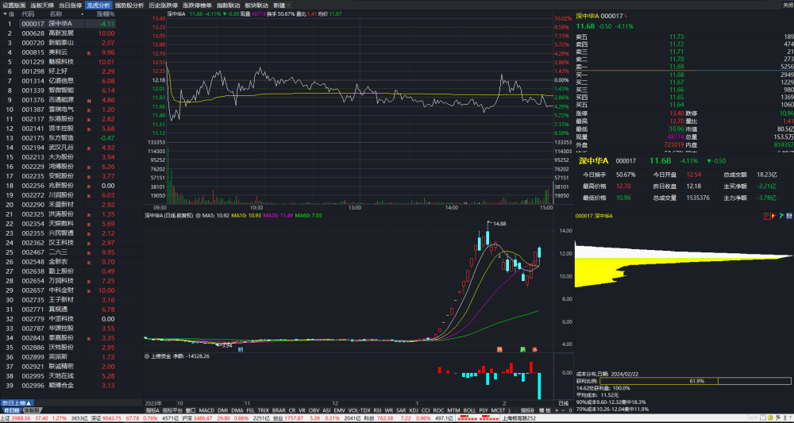This screenshot has height=423, width=794.
Task: Apply the KDJ indicator
Action: pos(414,410)
